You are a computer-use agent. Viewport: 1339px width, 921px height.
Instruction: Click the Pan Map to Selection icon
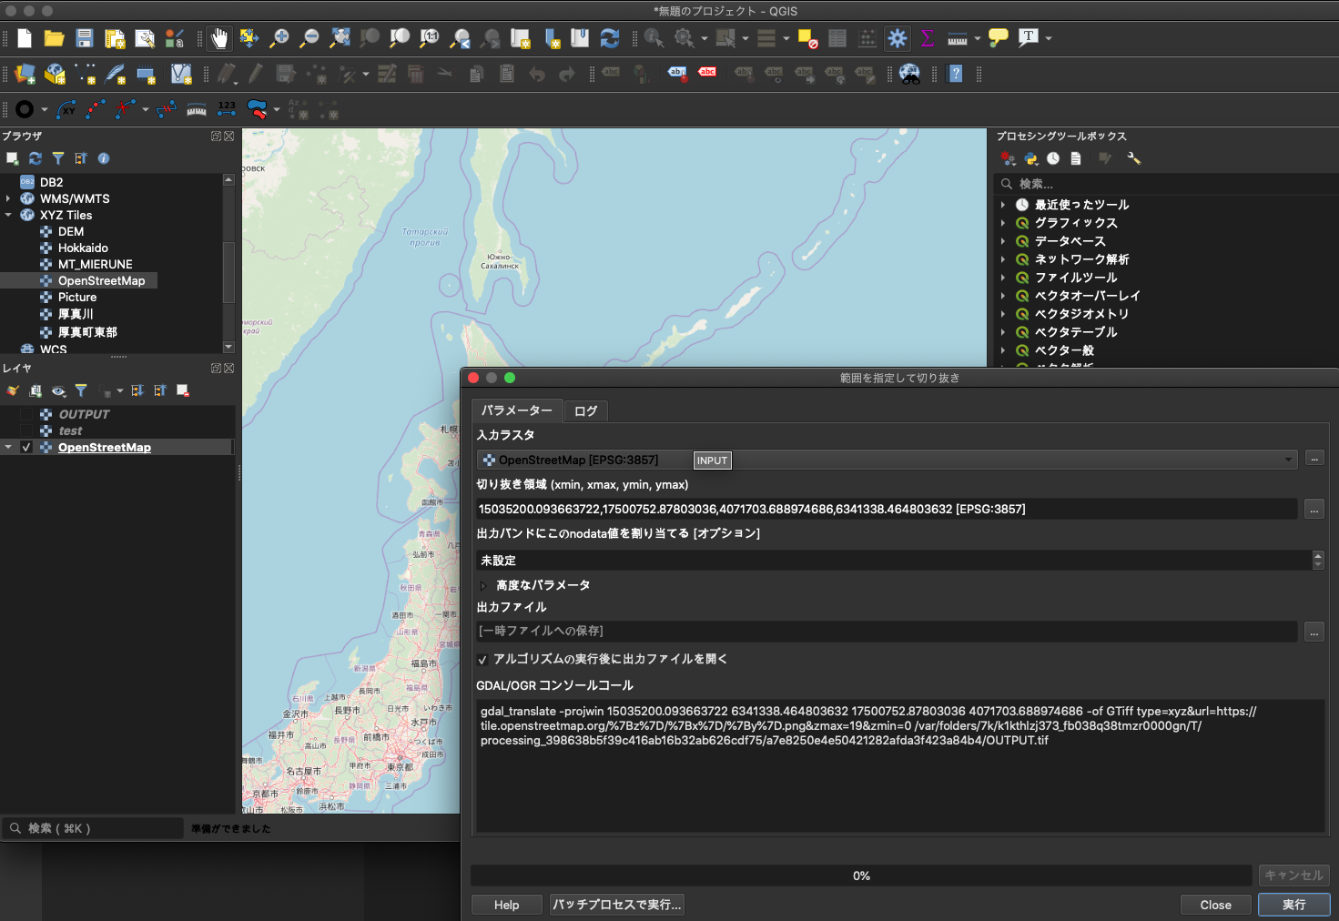(x=249, y=38)
